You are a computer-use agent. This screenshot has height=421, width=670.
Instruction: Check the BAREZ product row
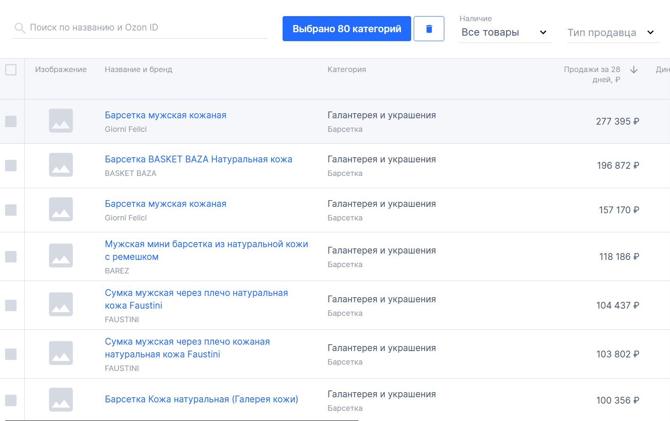point(11,257)
